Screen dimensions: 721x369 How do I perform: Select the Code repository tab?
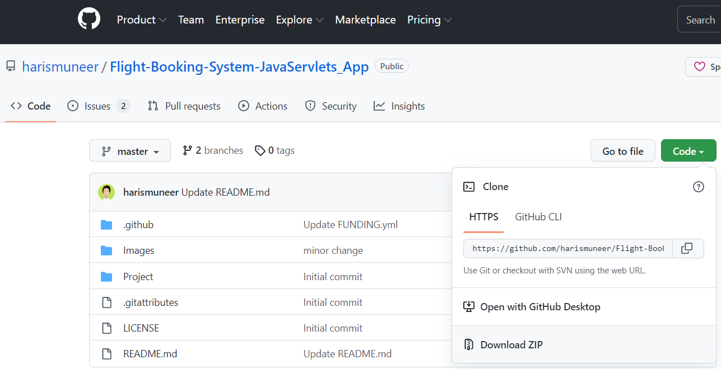click(31, 106)
